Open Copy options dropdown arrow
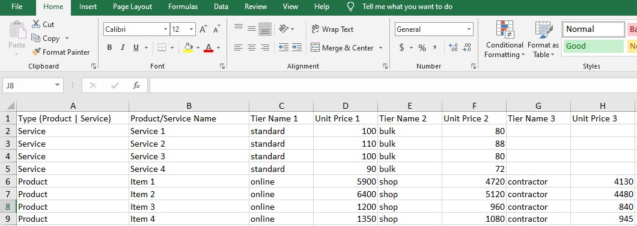Image resolution: width=637 pixels, height=226 pixels. coord(67,38)
